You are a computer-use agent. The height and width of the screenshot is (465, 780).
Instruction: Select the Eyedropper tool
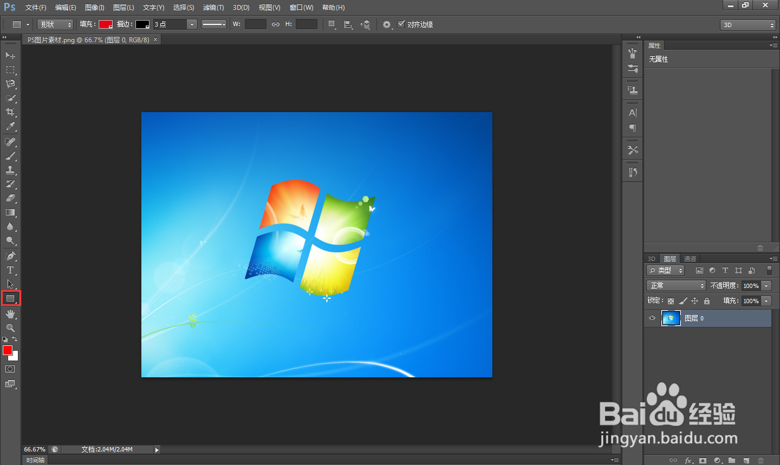(10, 127)
